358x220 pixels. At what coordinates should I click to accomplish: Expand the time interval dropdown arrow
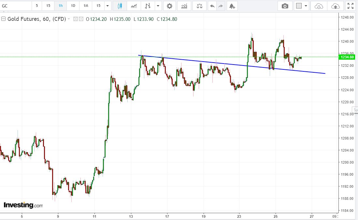click(x=107, y=6)
